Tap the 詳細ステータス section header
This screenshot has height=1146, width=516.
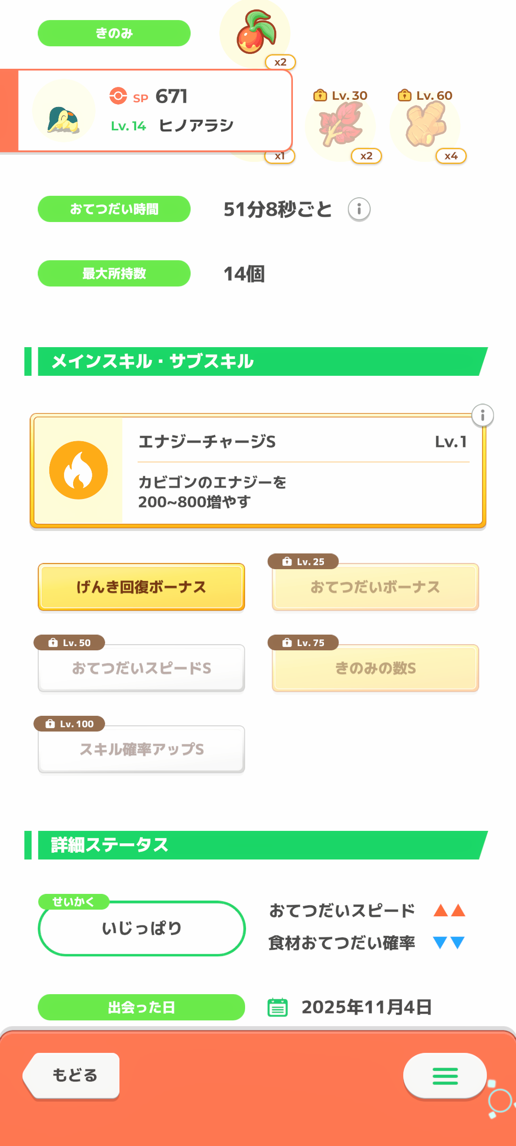[x=258, y=845]
